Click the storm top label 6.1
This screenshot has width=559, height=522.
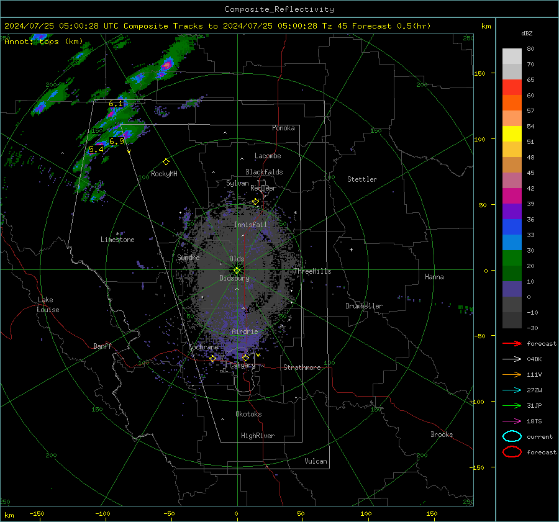pyautogui.click(x=116, y=104)
